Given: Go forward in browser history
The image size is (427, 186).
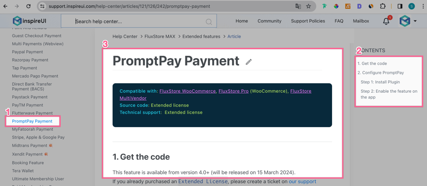Looking at the screenshot, I should tap(17, 6).
